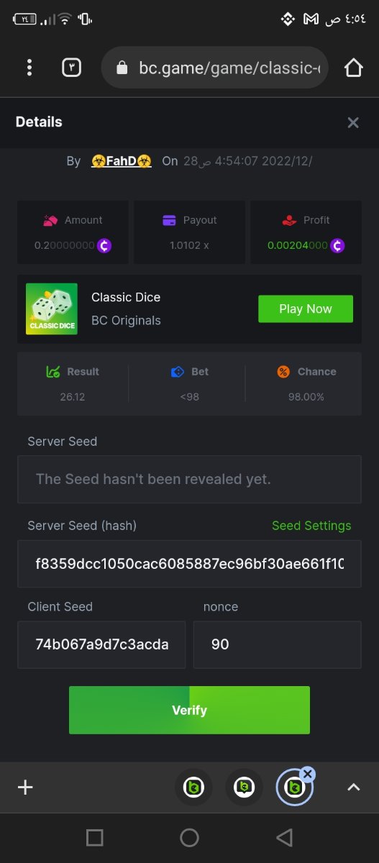Open Seed Settings link
Image resolution: width=379 pixels, height=863 pixels.
(311, 526)
